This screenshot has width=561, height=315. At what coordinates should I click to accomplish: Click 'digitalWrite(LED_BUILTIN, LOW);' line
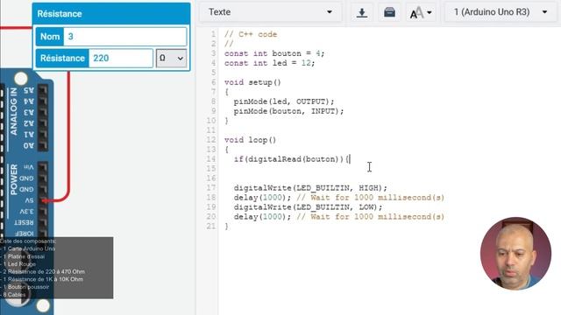[308, 207]
